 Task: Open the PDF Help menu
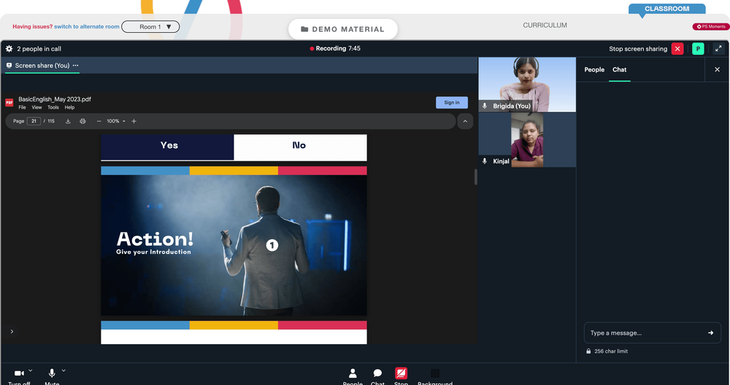pyautogui.click(x=69, y=107)
